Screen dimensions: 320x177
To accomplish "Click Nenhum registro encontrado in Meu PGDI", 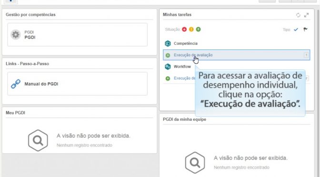I will (x=84, y=145).
